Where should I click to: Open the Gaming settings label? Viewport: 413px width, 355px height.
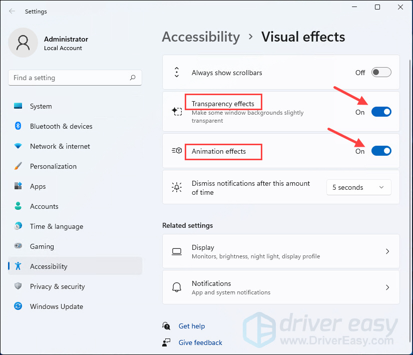[x=42, y=246]
